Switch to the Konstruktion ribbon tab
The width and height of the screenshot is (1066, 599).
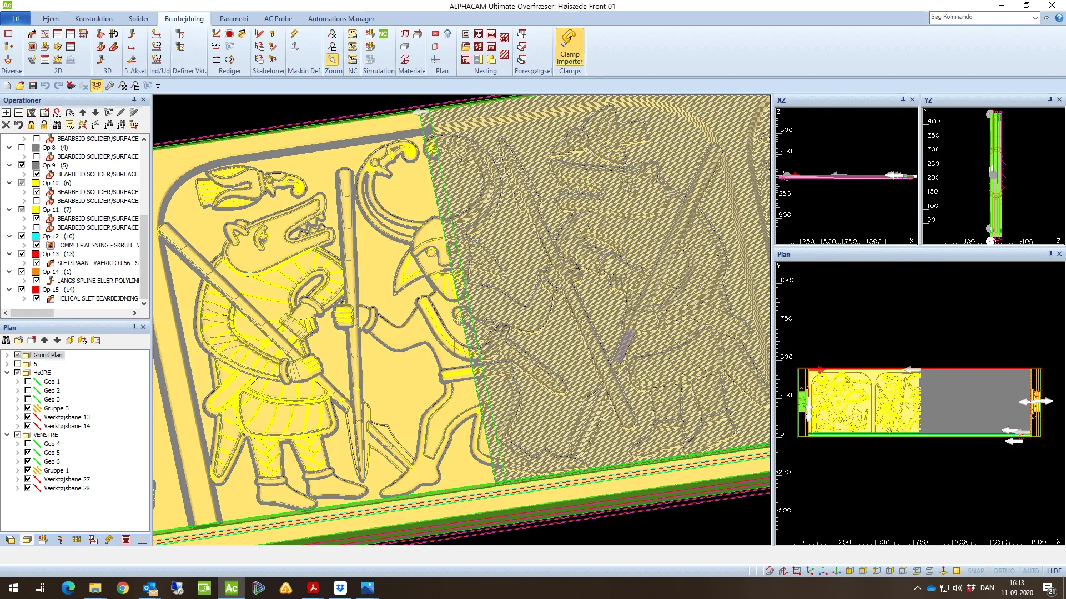click(94, 18)
